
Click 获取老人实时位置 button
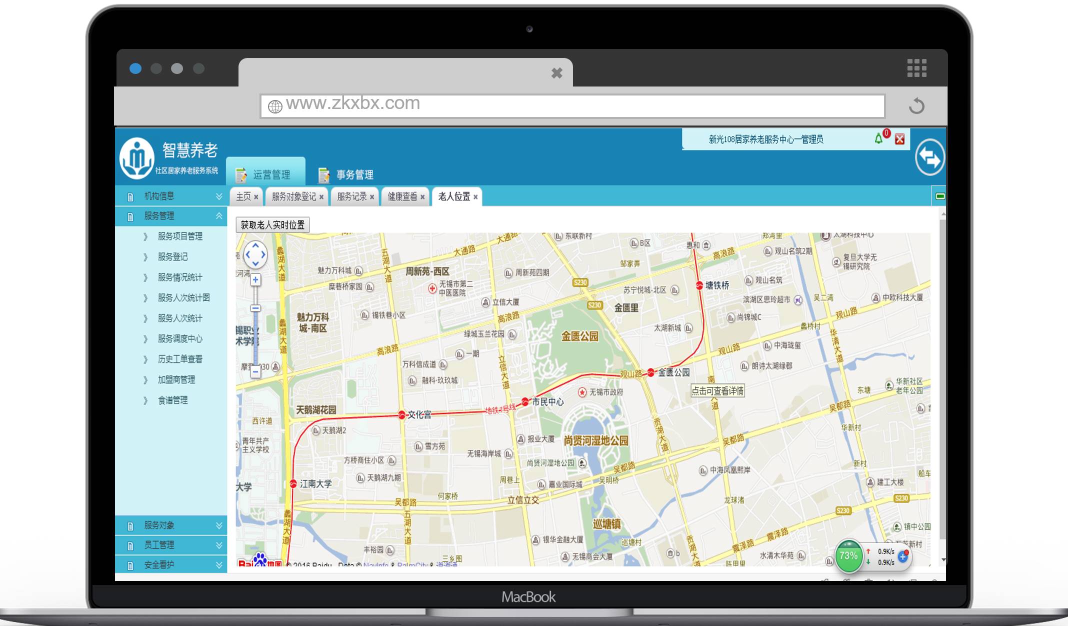272,225
